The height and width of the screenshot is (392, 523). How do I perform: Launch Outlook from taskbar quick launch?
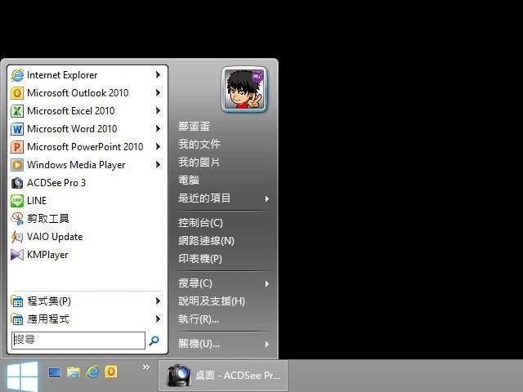click(111, 372)
